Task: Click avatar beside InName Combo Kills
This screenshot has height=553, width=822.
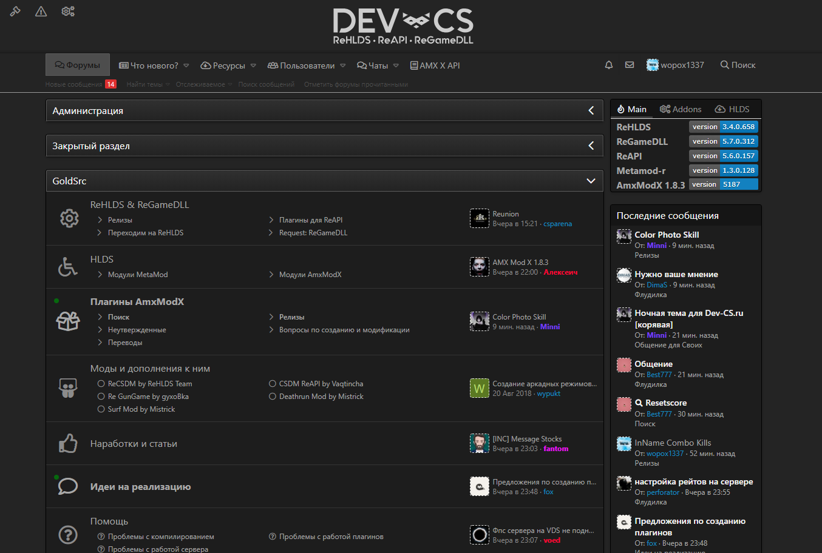Action: tap(624, 444)
